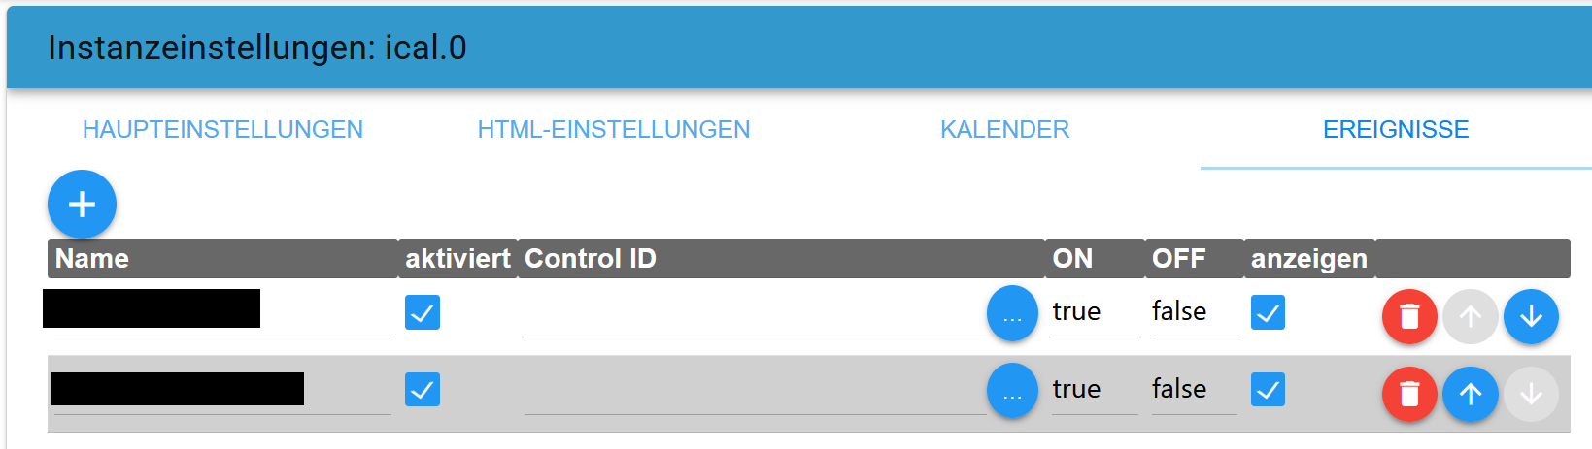Open Control ID picker for first row
Image resolution: width=1592 pixels, height=449 pixels.
click(1012, 314)
